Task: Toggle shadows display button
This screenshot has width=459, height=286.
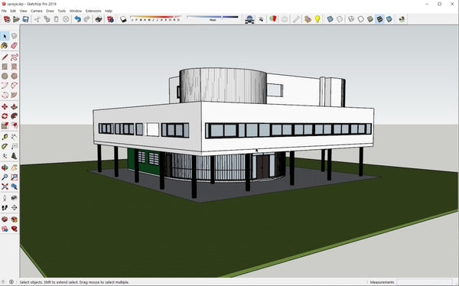Action: [x=123, y=19]
